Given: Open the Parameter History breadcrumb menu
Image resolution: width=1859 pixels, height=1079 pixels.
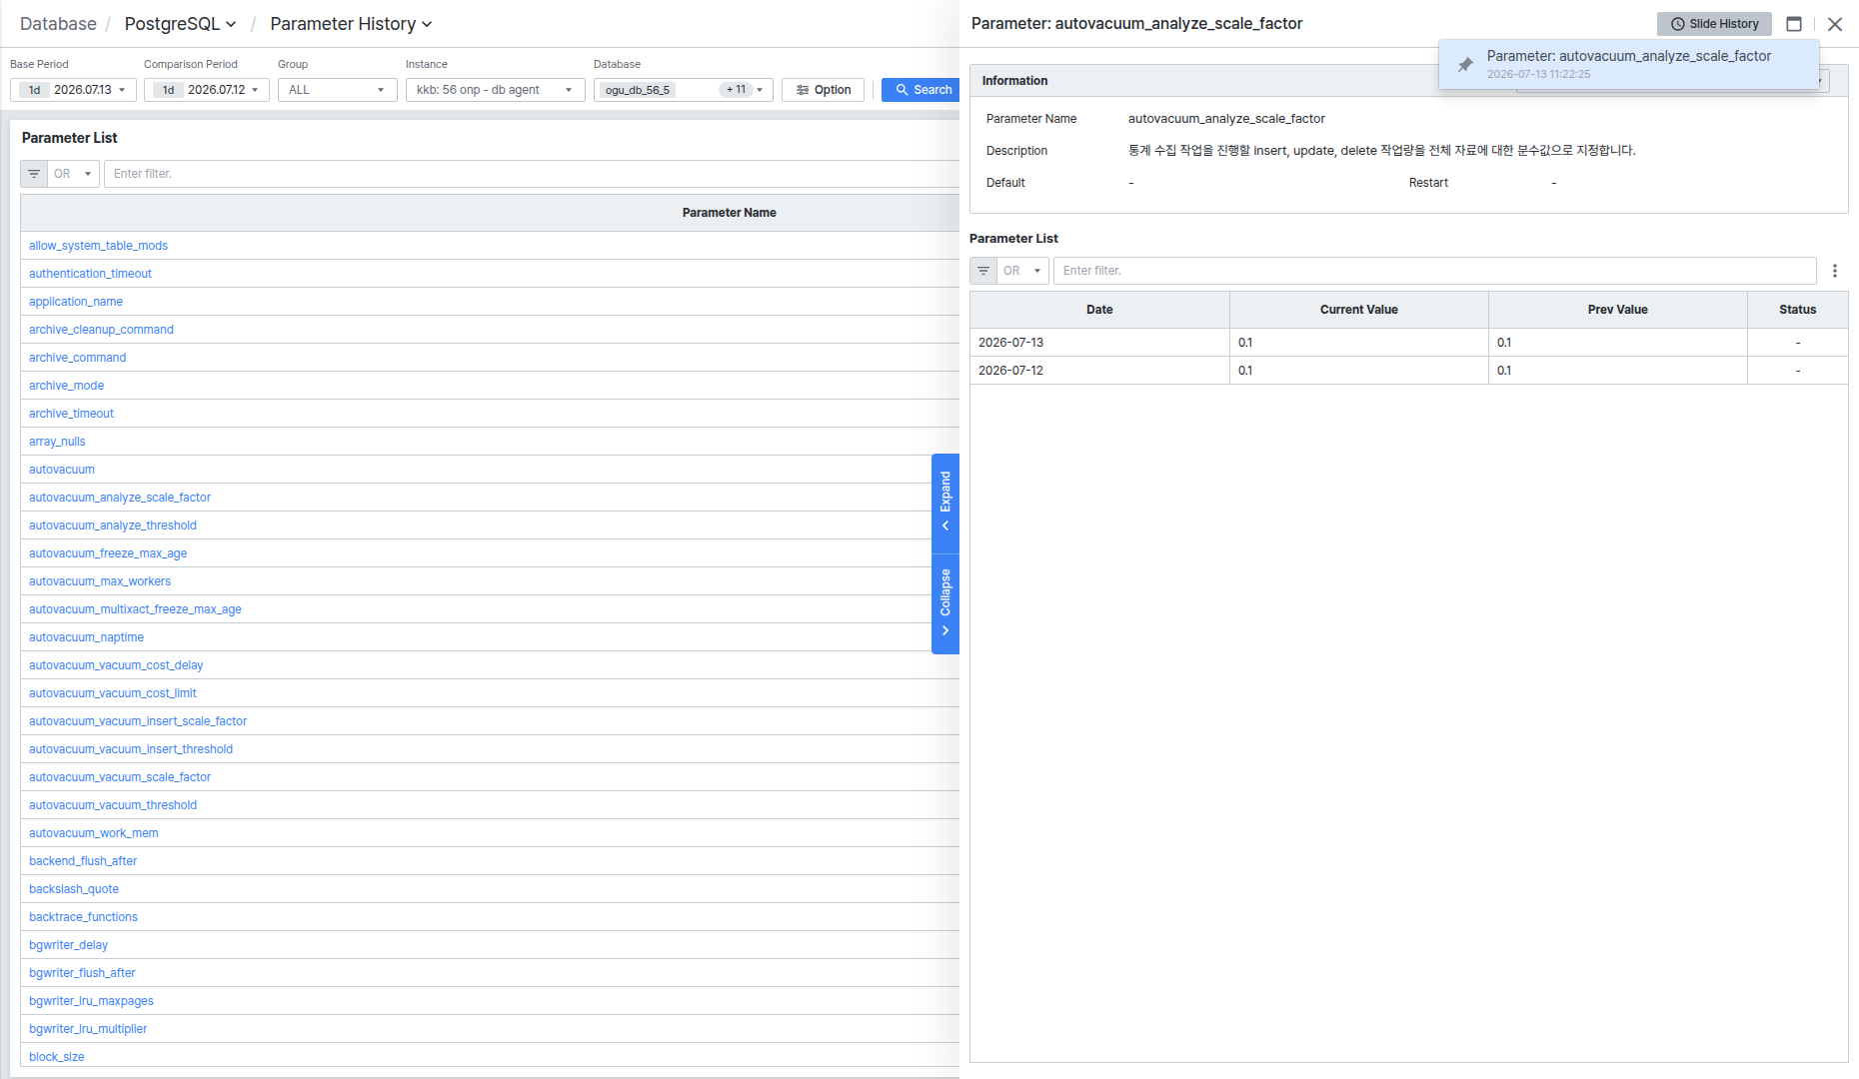Looking at the screenshot, I should (351, 24).
